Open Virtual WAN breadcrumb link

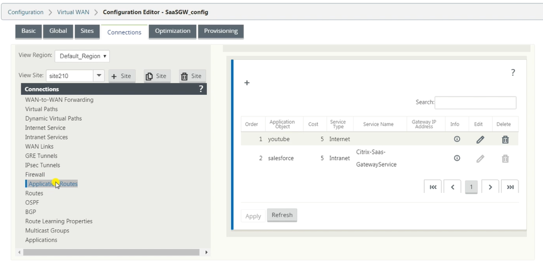[73, 12]
